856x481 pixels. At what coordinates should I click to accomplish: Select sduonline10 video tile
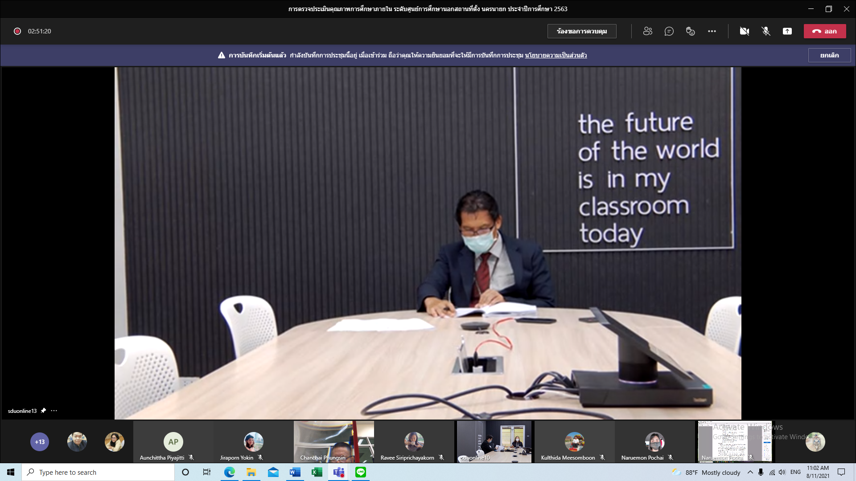(x=494, y=442)
